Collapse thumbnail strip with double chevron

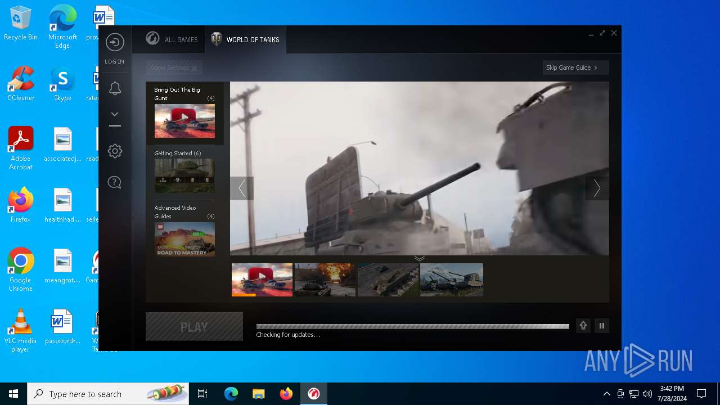[x=420, y=258]
